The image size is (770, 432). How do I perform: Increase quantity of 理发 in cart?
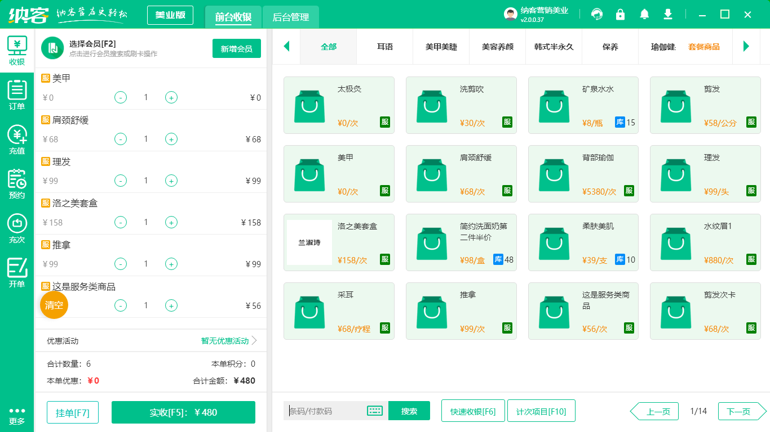[171, 181]
